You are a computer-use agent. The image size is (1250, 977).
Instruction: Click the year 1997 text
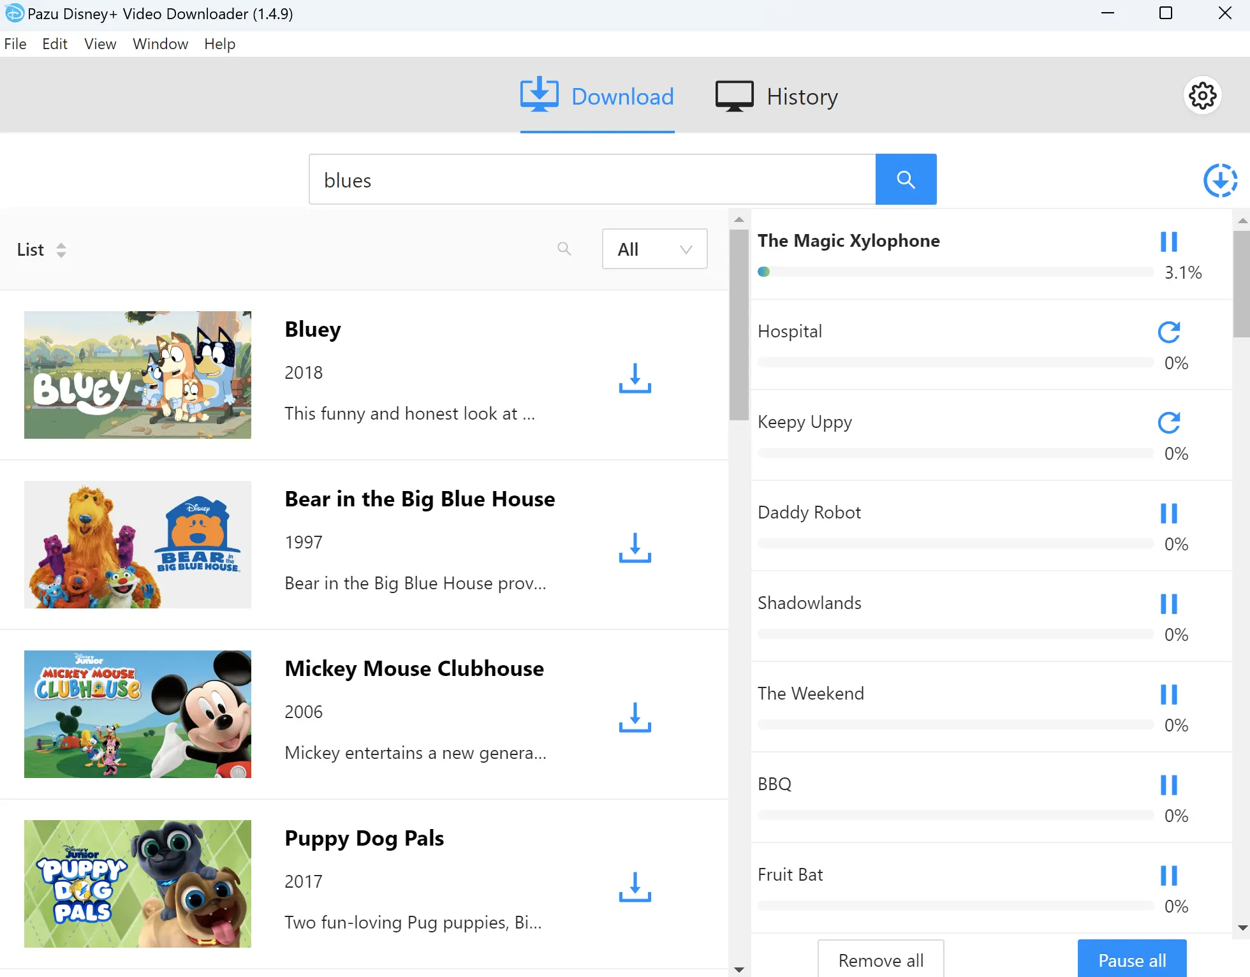coord(304,542)
